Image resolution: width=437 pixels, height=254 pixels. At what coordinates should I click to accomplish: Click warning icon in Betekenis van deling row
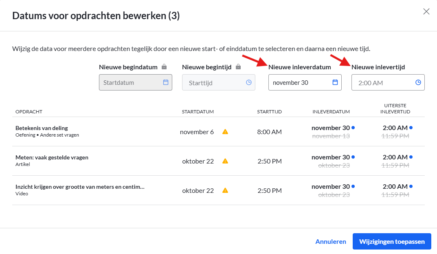tap(225, 132)
